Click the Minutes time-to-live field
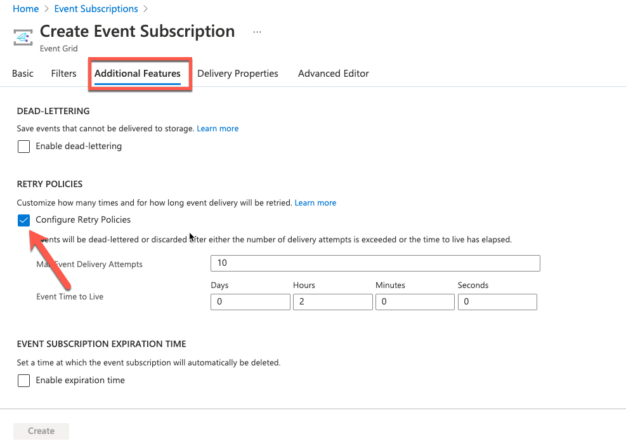Viewport: 626px width, 446px height. (415, 302)
